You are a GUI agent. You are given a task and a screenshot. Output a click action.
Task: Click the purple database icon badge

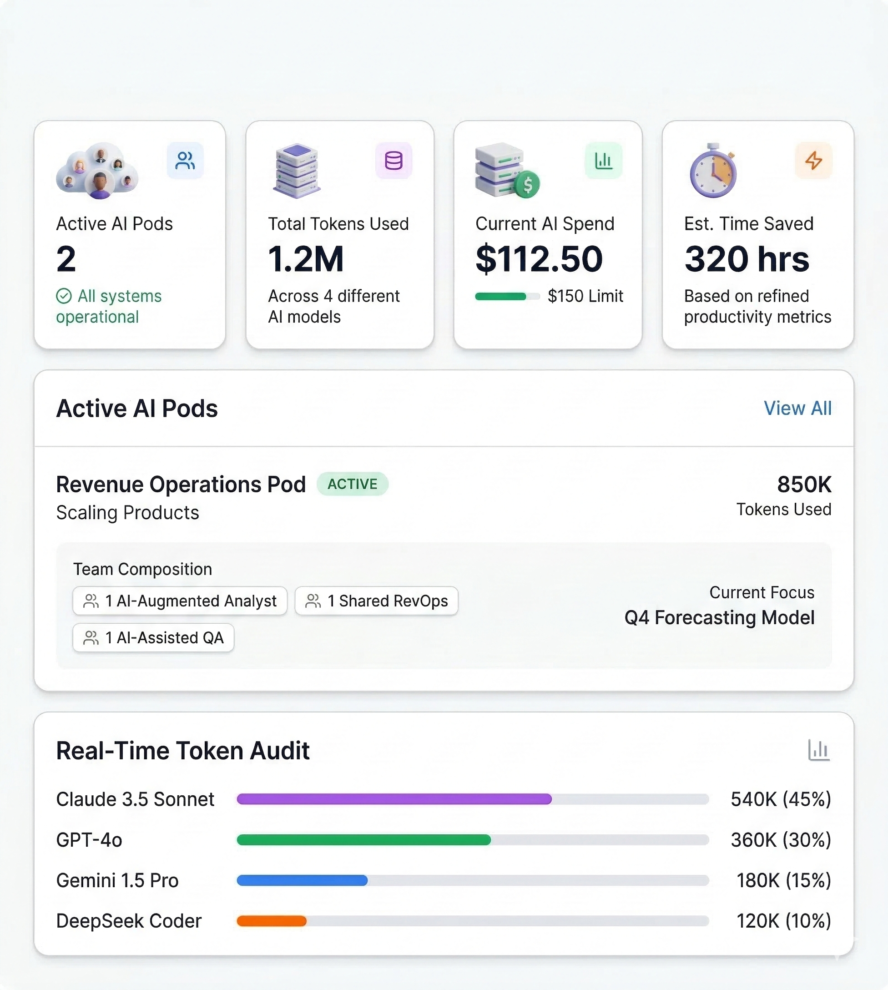[x=393, y=161]
